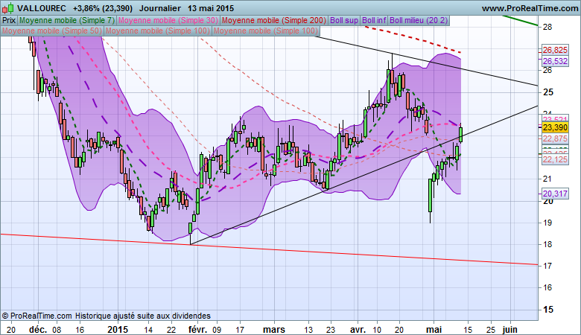Select Boll milieu (20 2) legend tab
The image size is (581, 335).
click(x=419, y=20)
